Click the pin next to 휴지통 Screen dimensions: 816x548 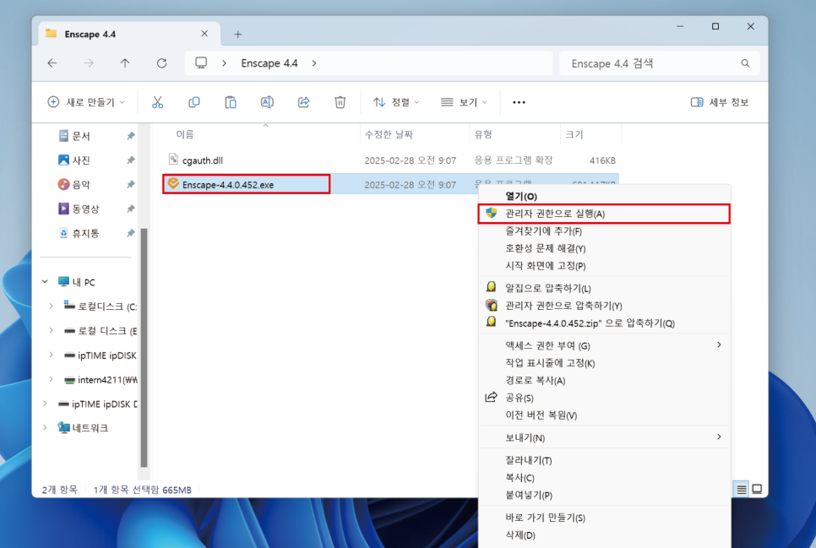[131, 233]
